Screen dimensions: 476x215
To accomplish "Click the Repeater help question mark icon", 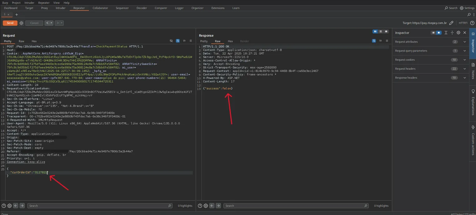I will [472, 23].
